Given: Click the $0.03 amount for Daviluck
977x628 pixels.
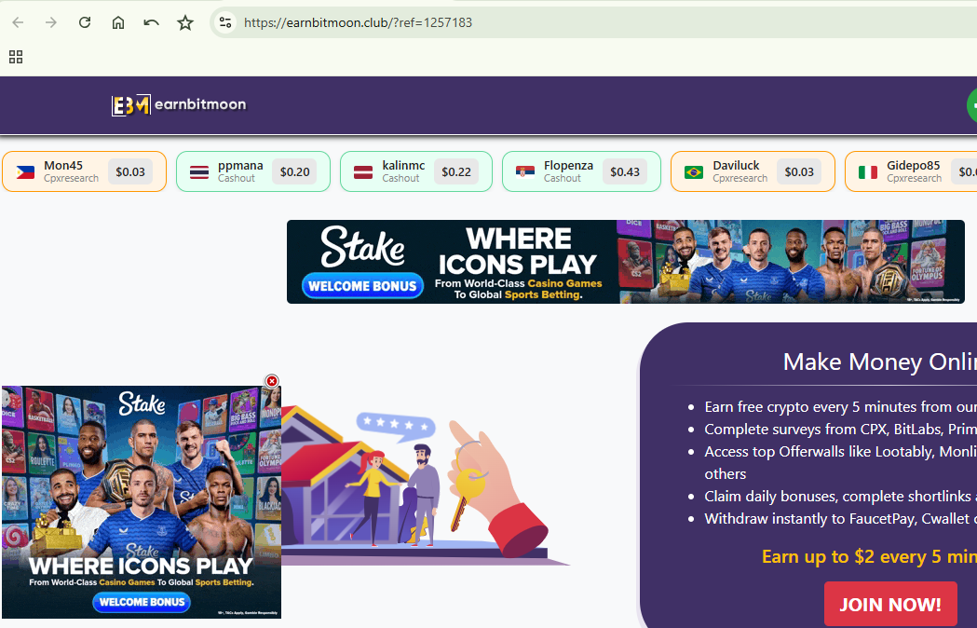Looking at the screenshot, I should [799, 171].
